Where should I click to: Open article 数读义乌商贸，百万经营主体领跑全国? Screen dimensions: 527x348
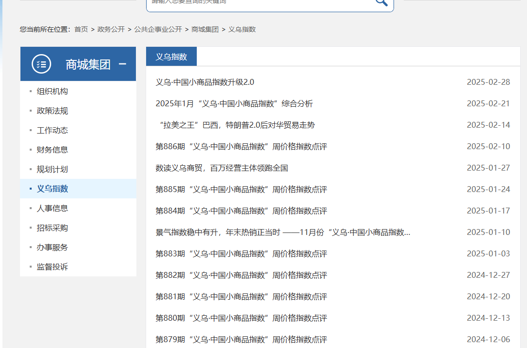[222, 168]
